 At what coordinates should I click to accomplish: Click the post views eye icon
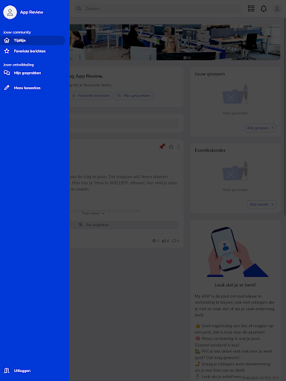click(x=155, y=240)
